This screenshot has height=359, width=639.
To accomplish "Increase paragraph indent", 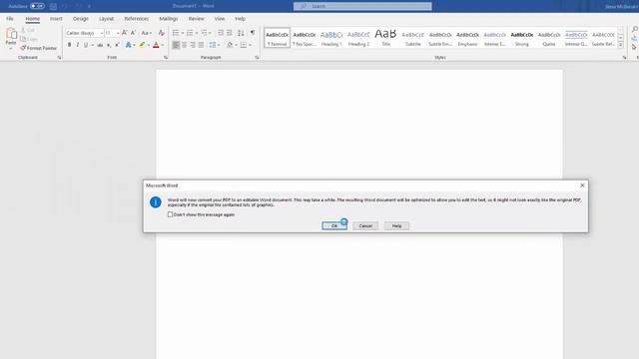I will tap(230, 33).
